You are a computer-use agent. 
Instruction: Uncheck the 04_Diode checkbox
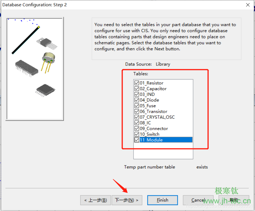tap(137, 100)
